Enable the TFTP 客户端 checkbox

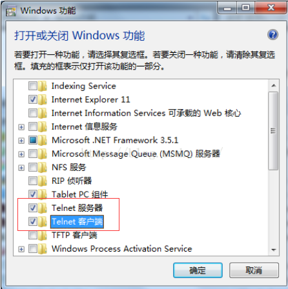(33, 235)
